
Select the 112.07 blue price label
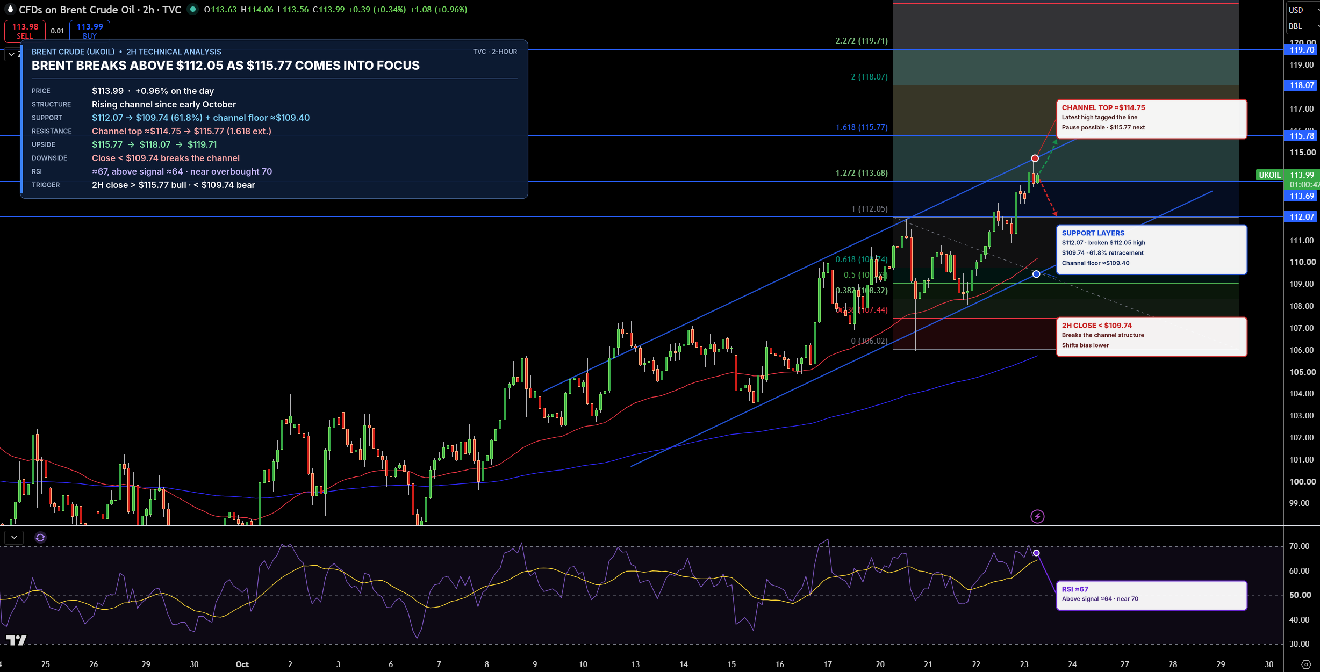pyautogui.click(x=1302, y=217)
